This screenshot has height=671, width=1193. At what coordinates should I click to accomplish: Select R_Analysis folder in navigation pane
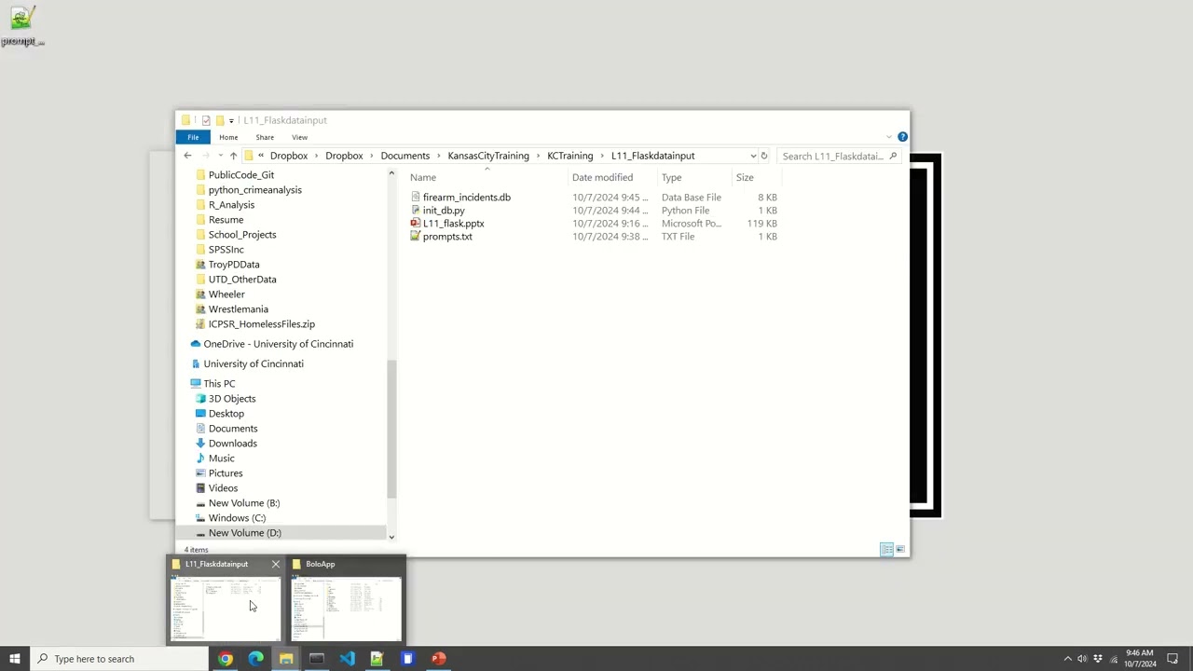click(231, 204)
